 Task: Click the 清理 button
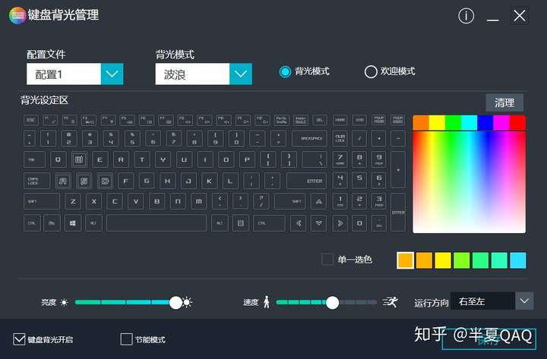click(x=504, y=102)
